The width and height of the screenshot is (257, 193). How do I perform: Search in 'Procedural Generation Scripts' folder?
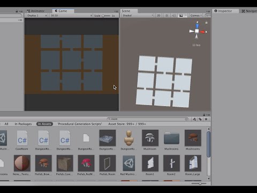pos(80,124)
